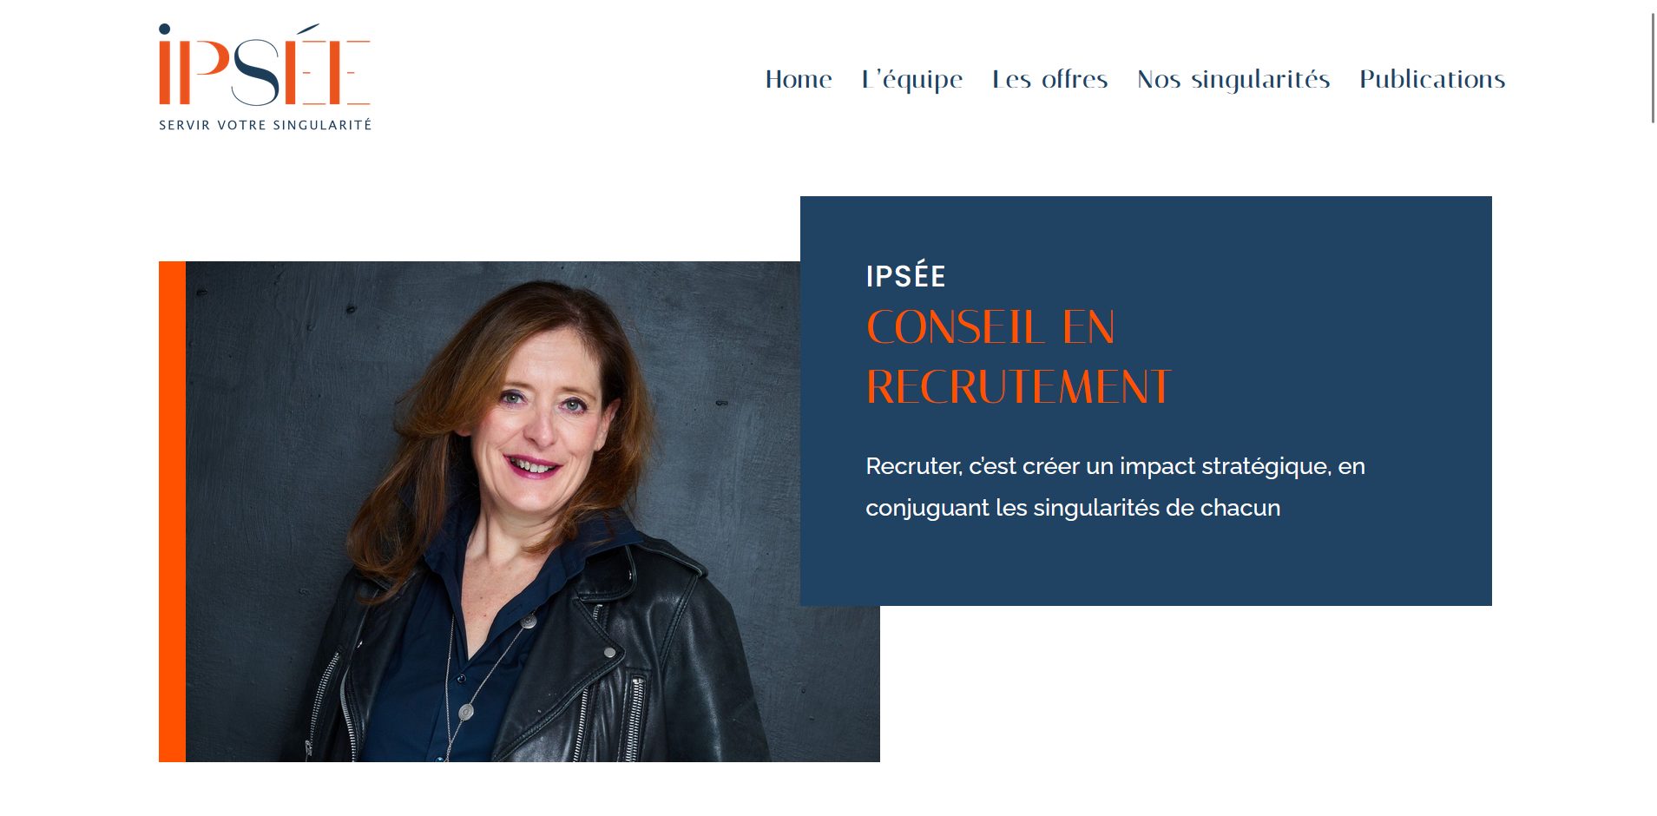
Task: Click the jacket collar snap button
Action: [x=610, y=652]
